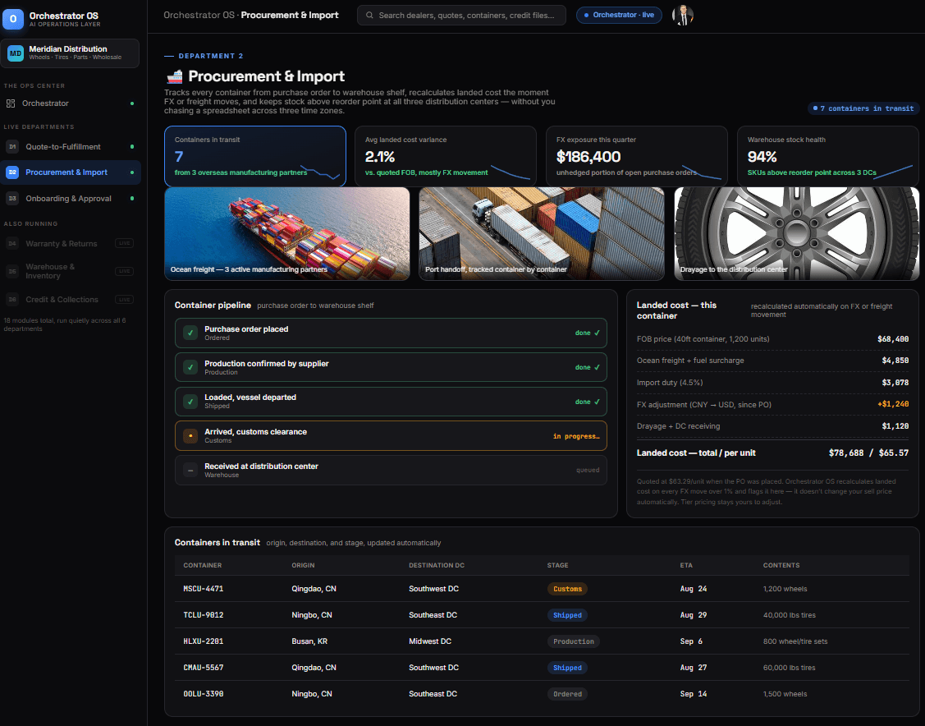This screenshot has width=925, height=726.
Task: Click the Orchestrator · live status pill
Action: (x=619, y=16)
